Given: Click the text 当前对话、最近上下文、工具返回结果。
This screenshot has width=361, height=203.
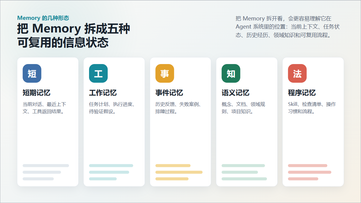Looking at the screenshot, I should point(45,108).
